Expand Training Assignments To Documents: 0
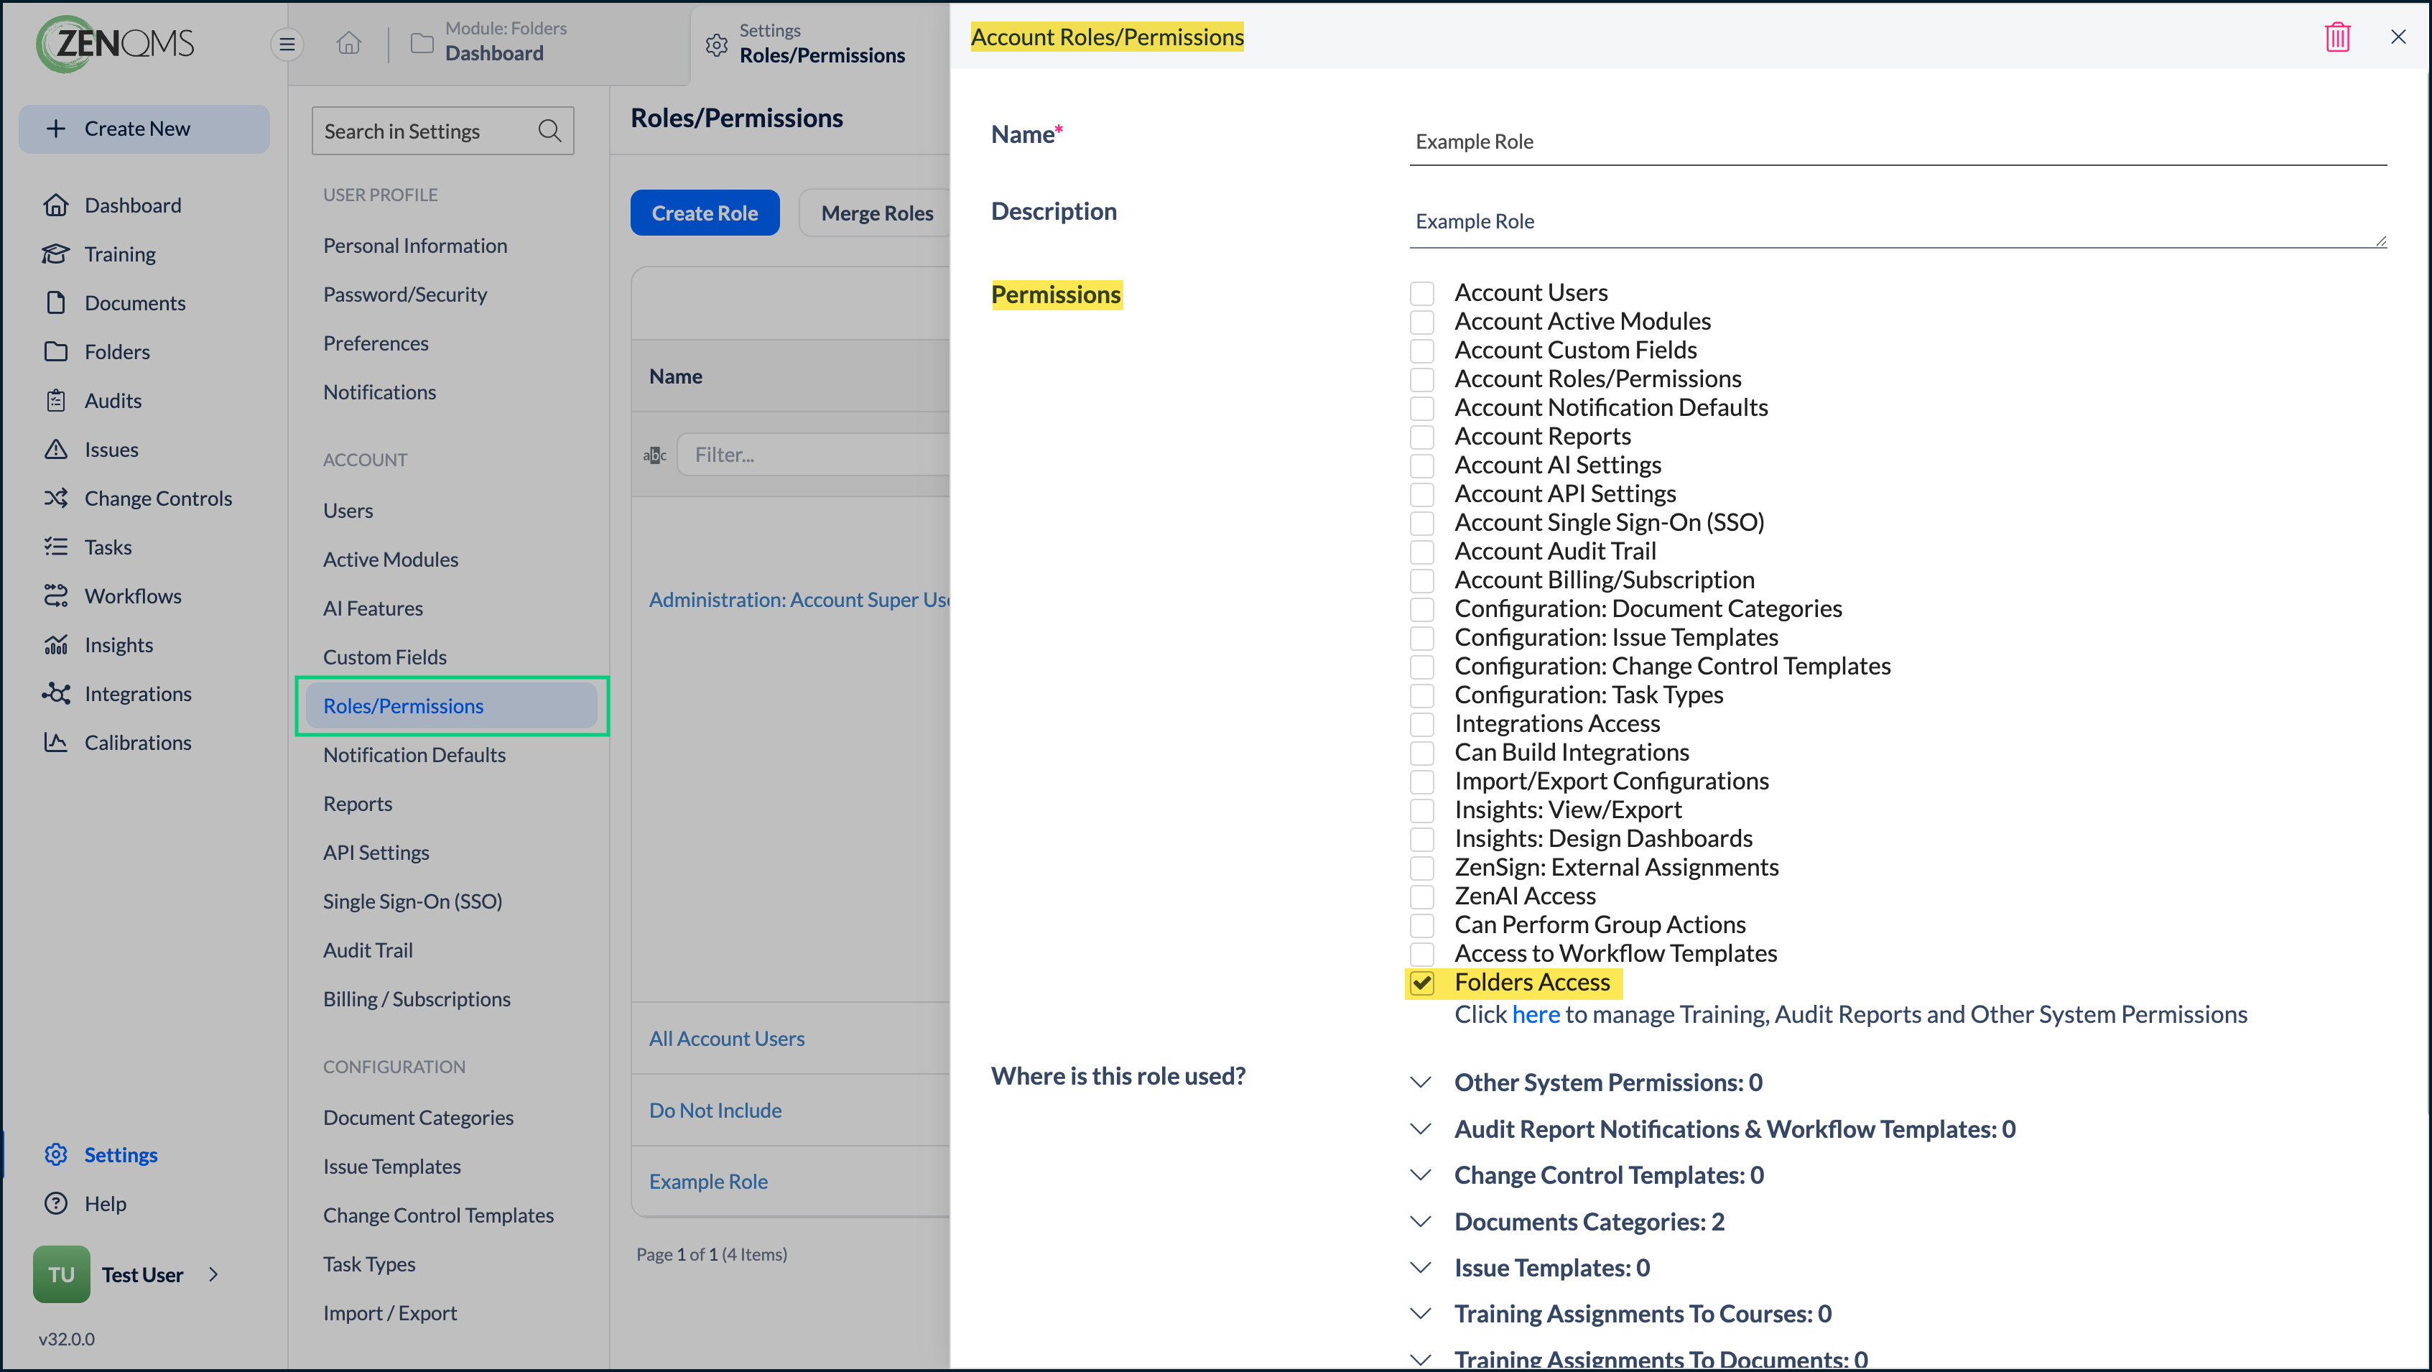2432x1372 pixels. tap(1420, 1360)
